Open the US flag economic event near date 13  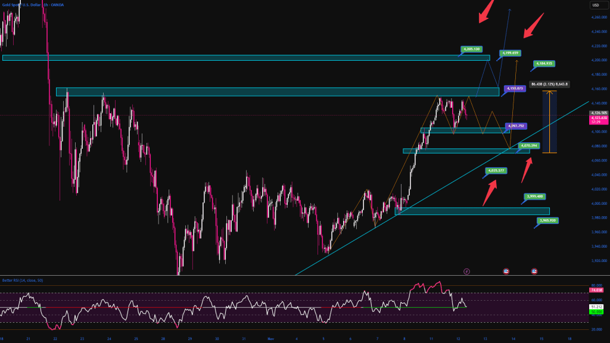[x=506, y=271]
